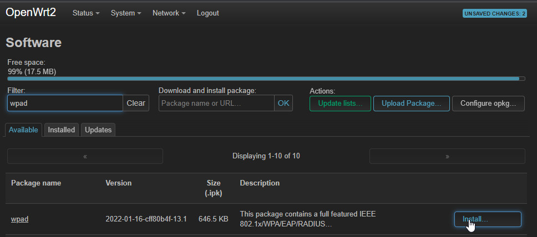Open the Unsaved Changes badge
This screenshot has width=537, height=237.
[494, 14]
